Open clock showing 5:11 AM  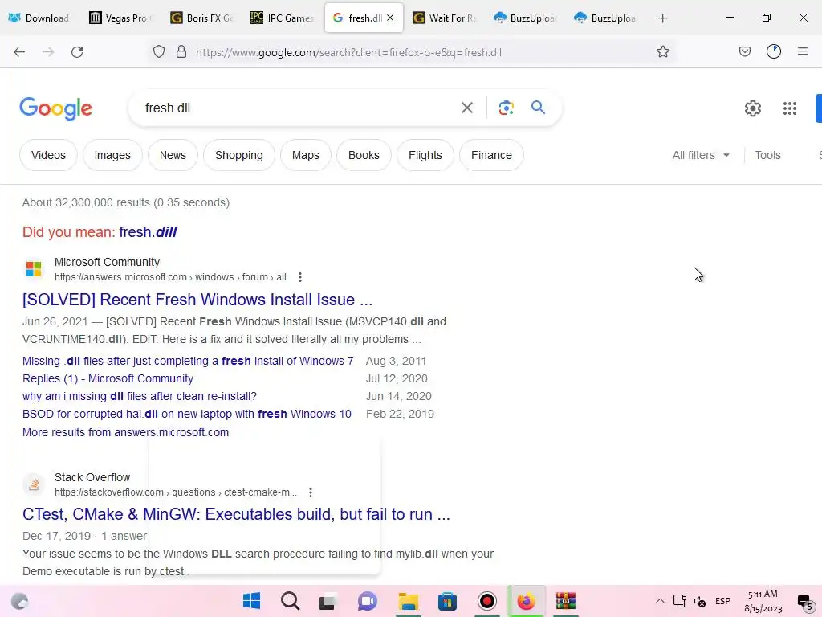[x=763, y=601]
